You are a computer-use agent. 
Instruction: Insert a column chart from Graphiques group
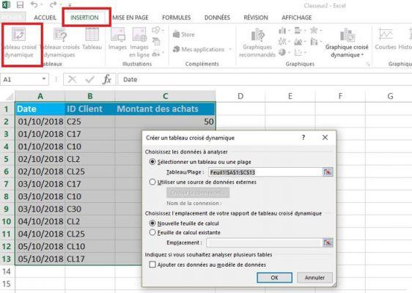coord(283,31)
